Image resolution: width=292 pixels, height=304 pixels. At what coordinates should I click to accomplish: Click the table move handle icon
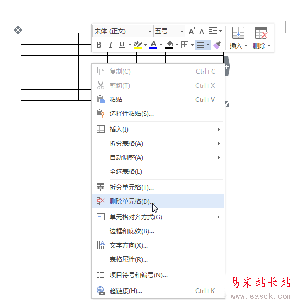(18, 30)
